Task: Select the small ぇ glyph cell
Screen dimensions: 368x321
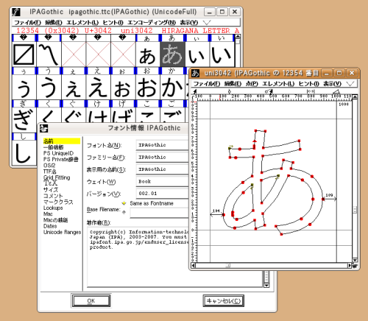Action: click(74, 87)
